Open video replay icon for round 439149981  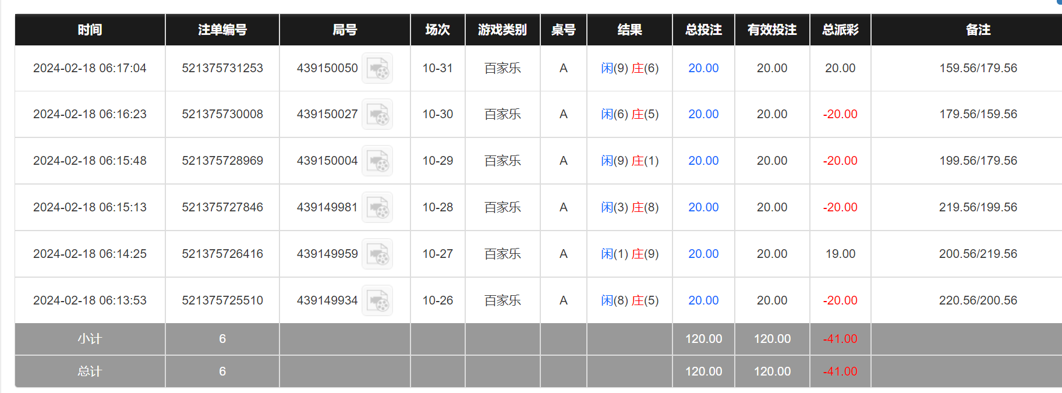(377, 207)
